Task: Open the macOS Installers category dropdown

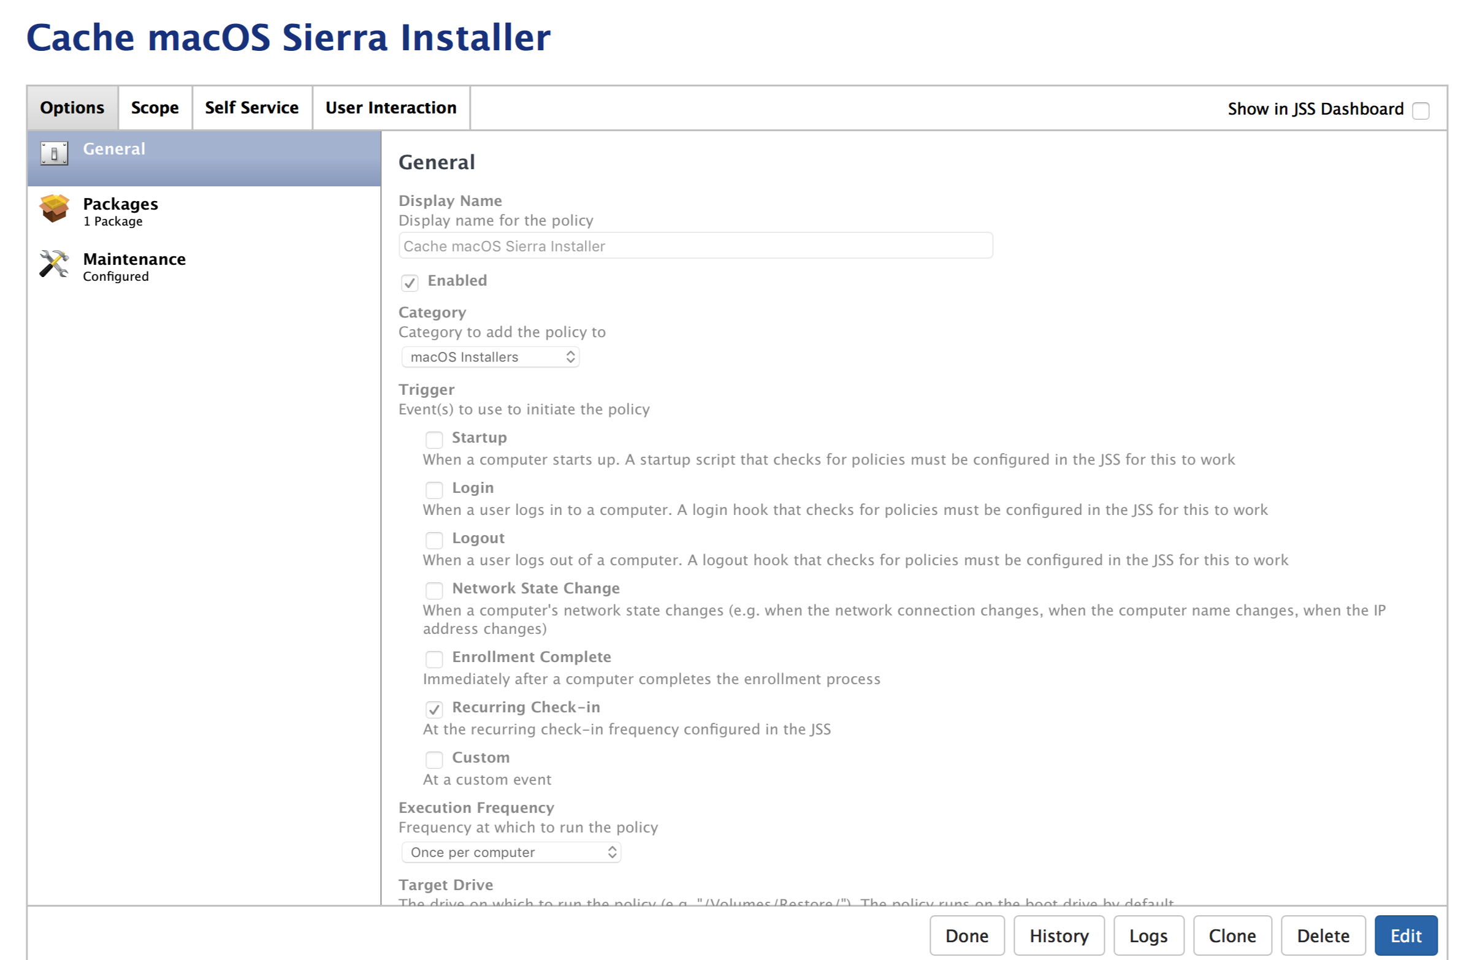Action: pyautogui.click(x=491, y=357)
